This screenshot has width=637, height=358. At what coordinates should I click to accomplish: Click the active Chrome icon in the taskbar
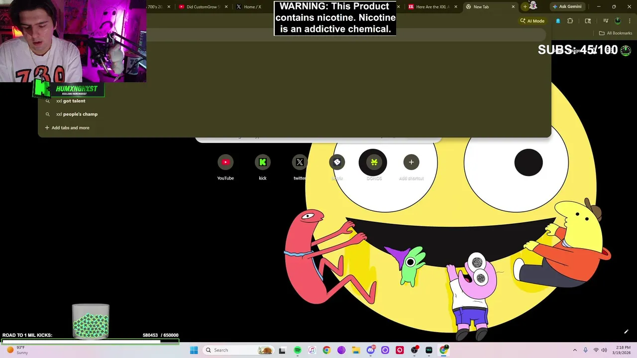point(444,350)
